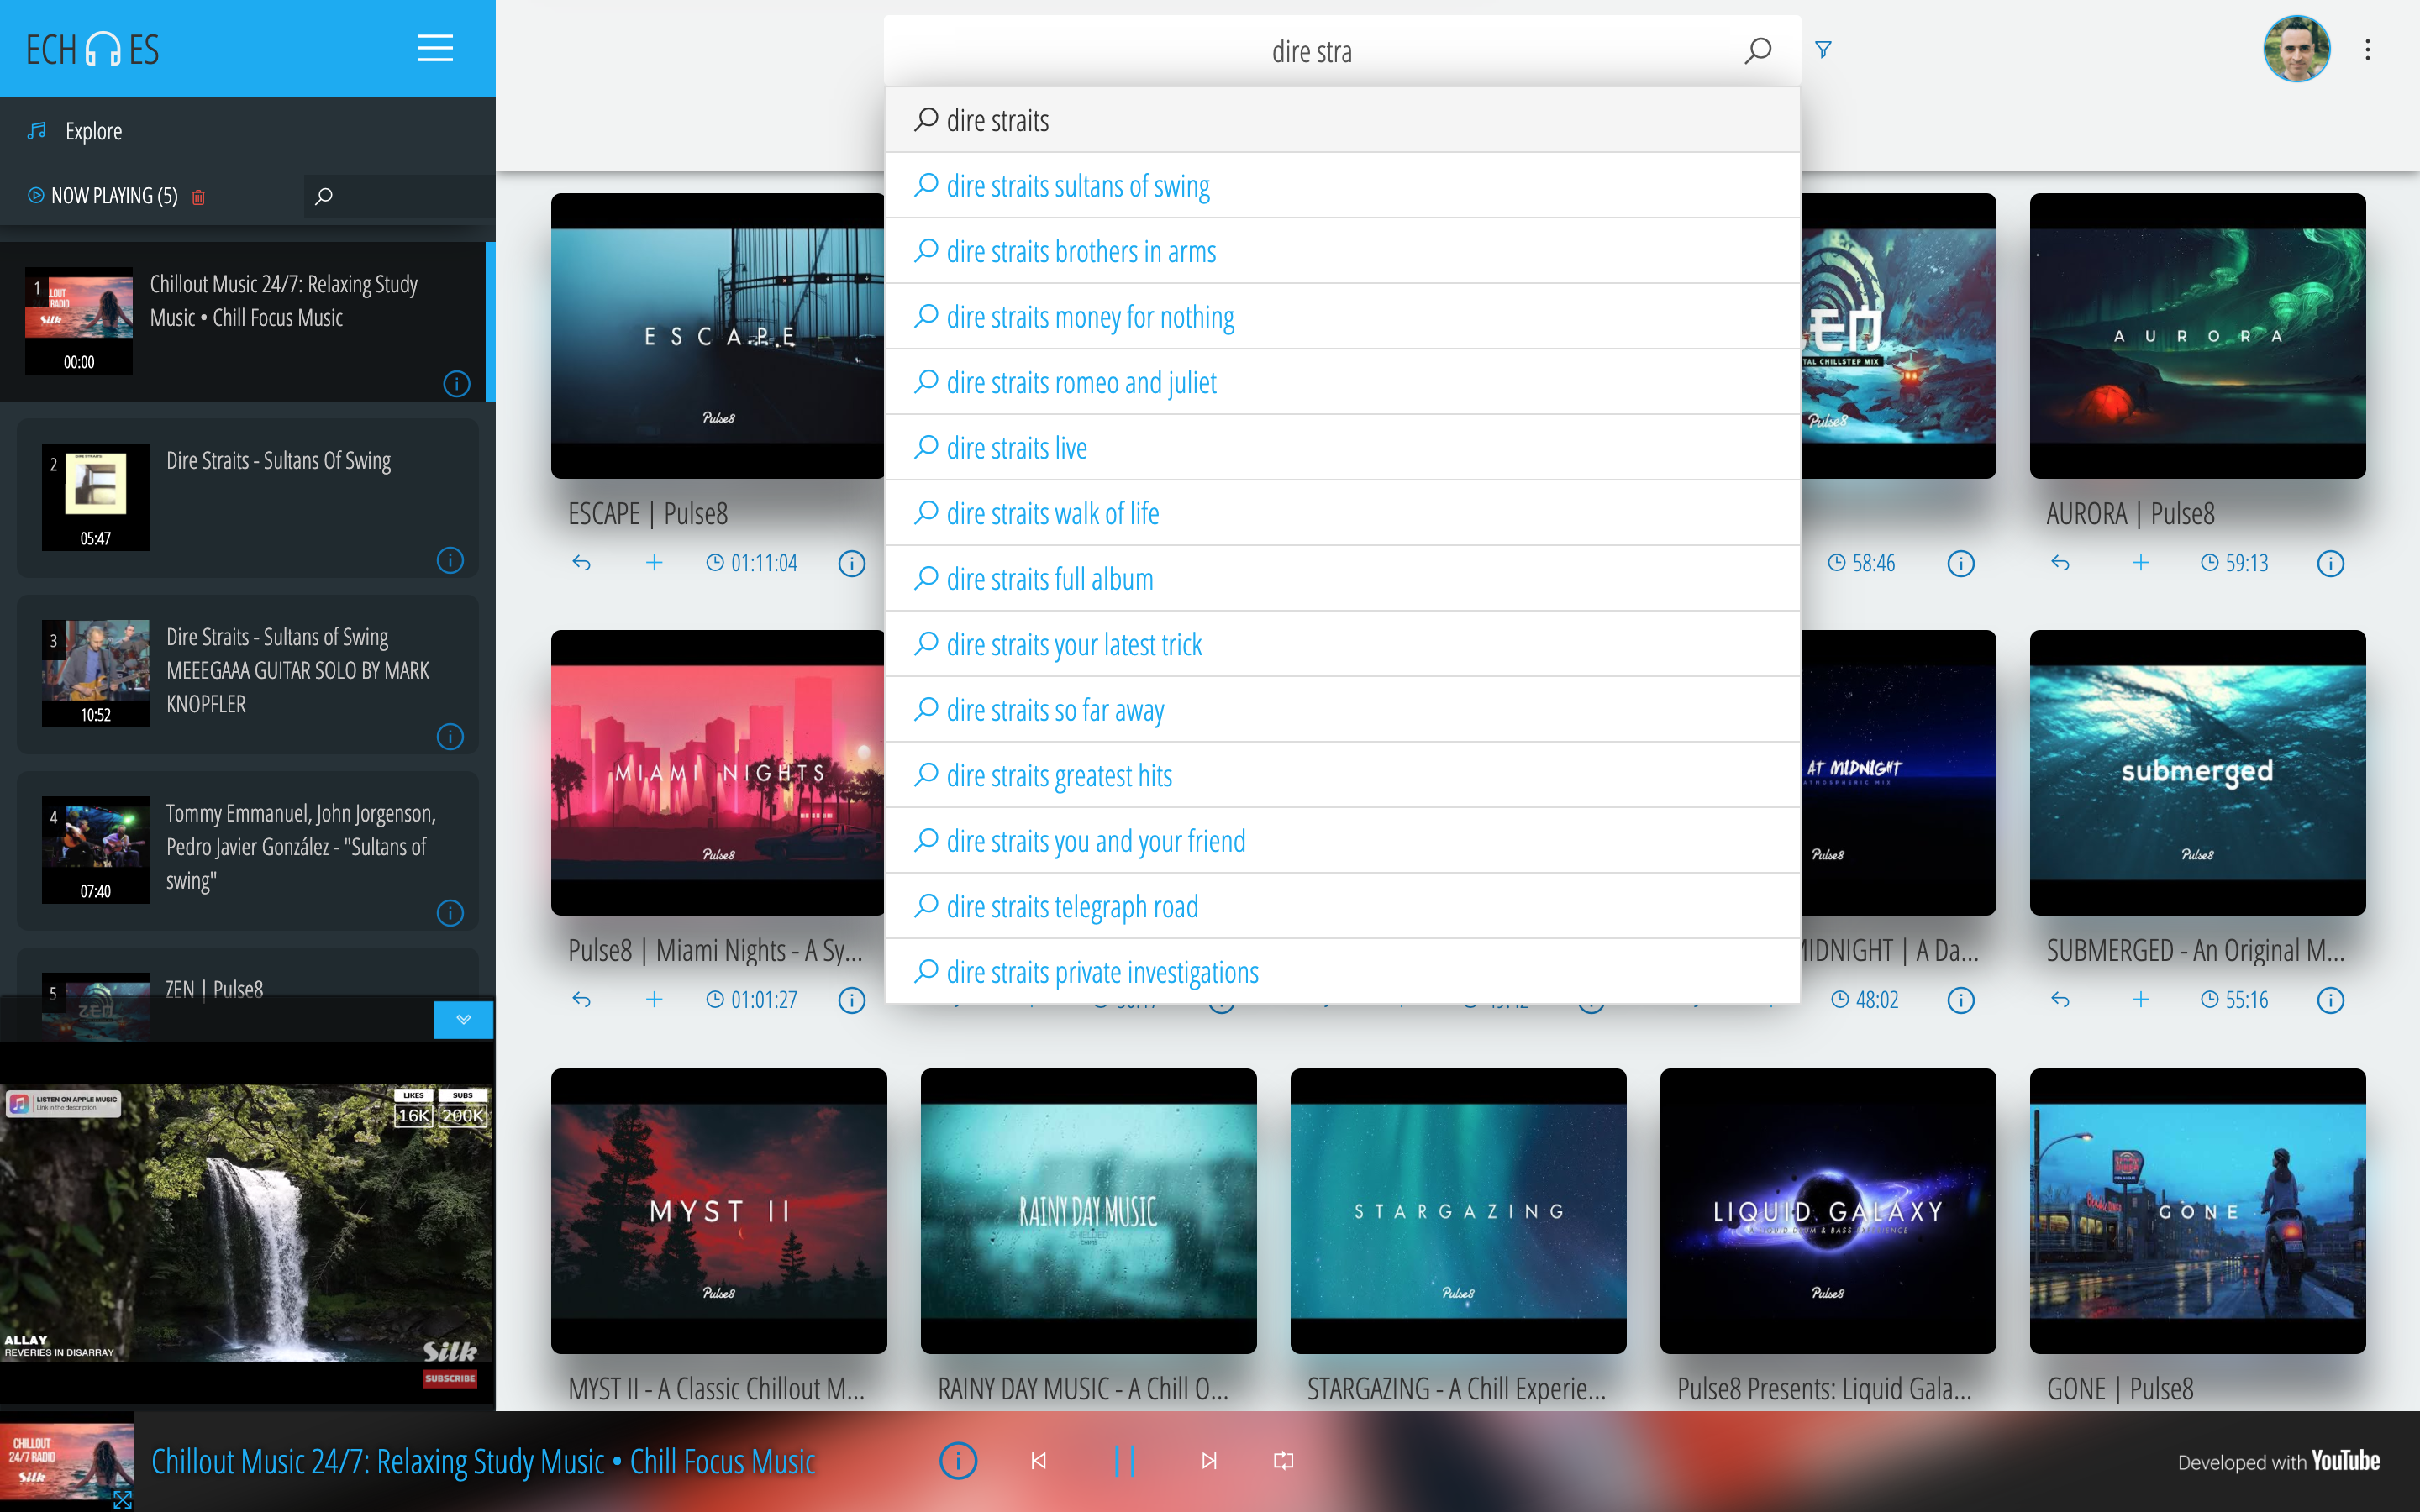Select suggestion 'dire straits romeo and juliet'
Image resolution: width=2420 pixels, height=1512 pixels.
pos(1342,382)
